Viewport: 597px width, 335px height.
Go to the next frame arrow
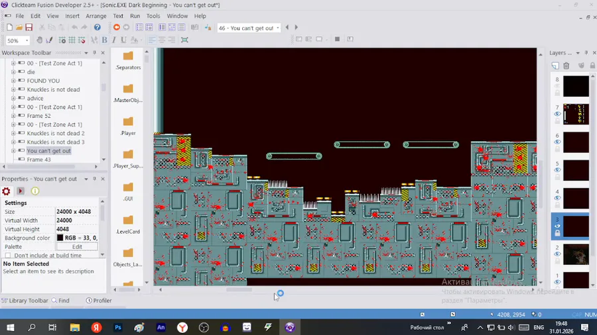(x=297, y=27)
